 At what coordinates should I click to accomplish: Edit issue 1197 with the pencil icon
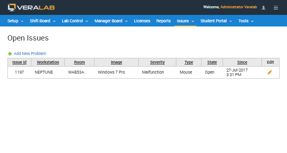coord(270,72)
